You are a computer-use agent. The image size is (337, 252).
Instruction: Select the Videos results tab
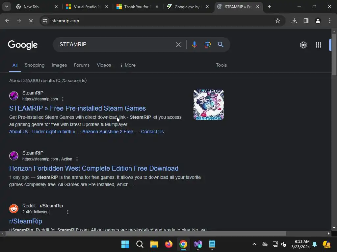pyautogui.click(x=104, y=65)
